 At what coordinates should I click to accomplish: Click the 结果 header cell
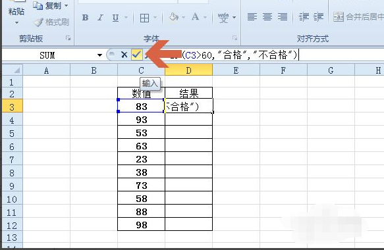pos(189,93)
